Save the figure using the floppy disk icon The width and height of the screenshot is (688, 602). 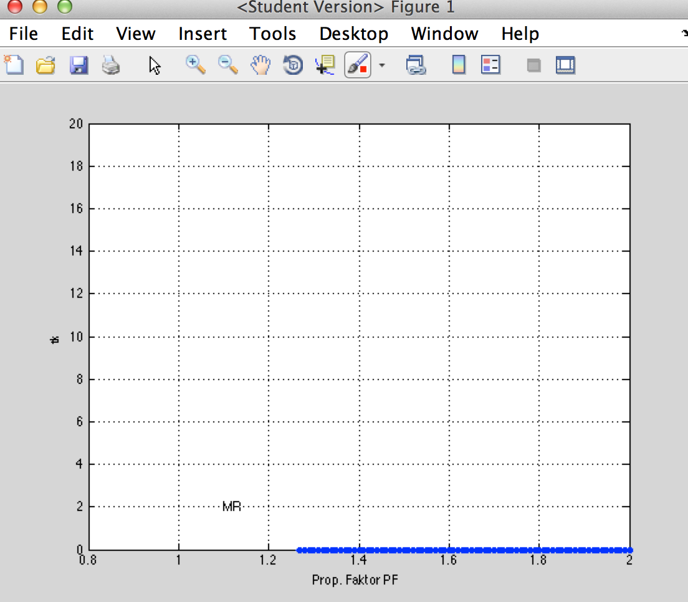(79, 65)
